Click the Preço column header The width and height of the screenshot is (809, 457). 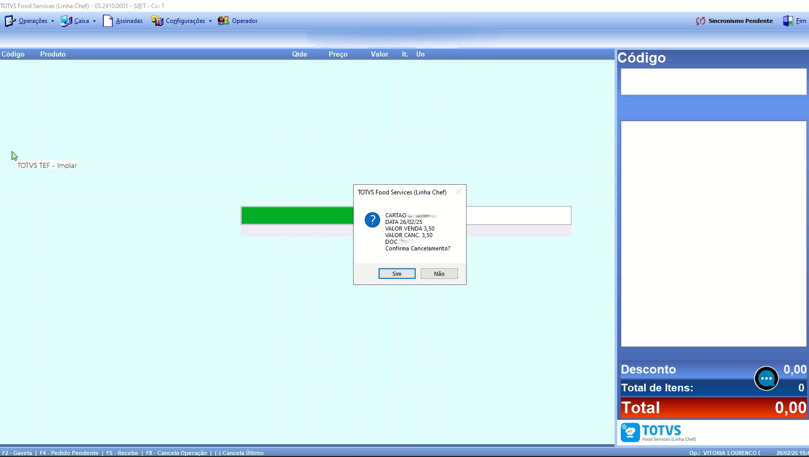[338, 54]
